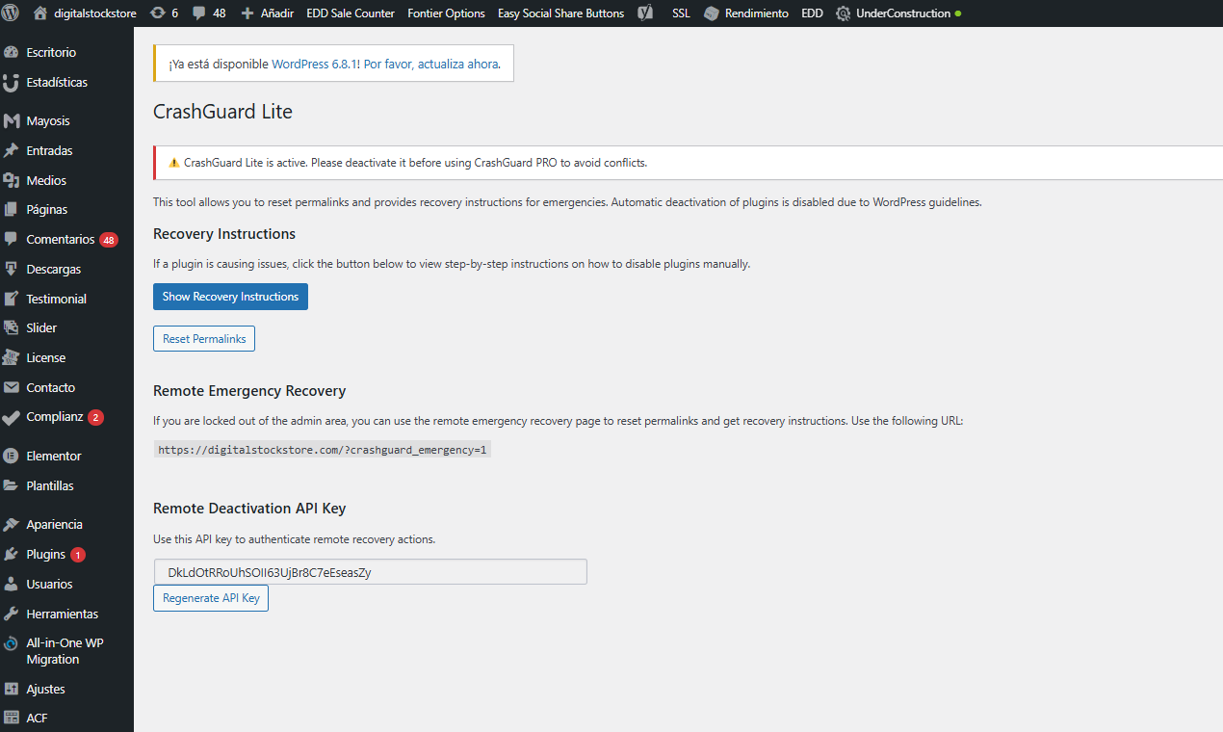Viewport: 1223px width, 732px height.
Task: Open Plugins in the sidebar, which has 1 update
Action: point(66,554)
